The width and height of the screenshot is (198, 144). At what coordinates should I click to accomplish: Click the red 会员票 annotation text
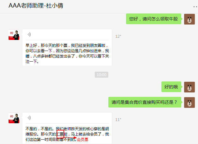tap(83, 140)
